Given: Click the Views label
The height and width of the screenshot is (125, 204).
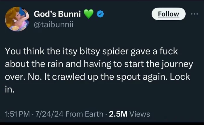Looking at the screenshot, I should (x=140, y=114).
